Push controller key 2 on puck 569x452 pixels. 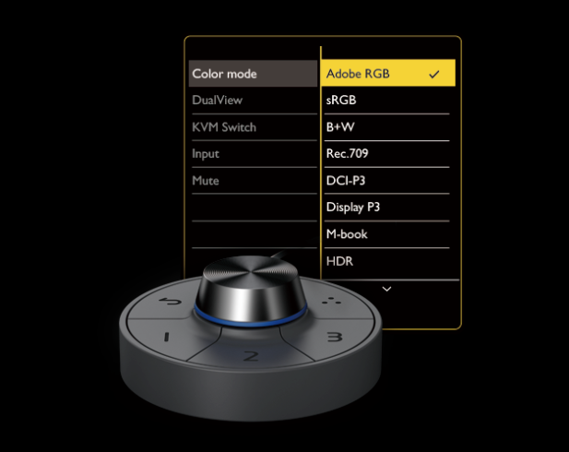point(251,356)
